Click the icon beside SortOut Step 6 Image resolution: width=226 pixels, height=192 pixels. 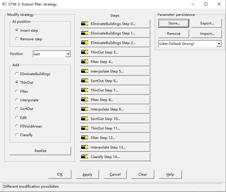click(x=85, y=81)
